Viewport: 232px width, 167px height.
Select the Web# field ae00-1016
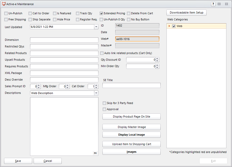(x=137, y=39)
